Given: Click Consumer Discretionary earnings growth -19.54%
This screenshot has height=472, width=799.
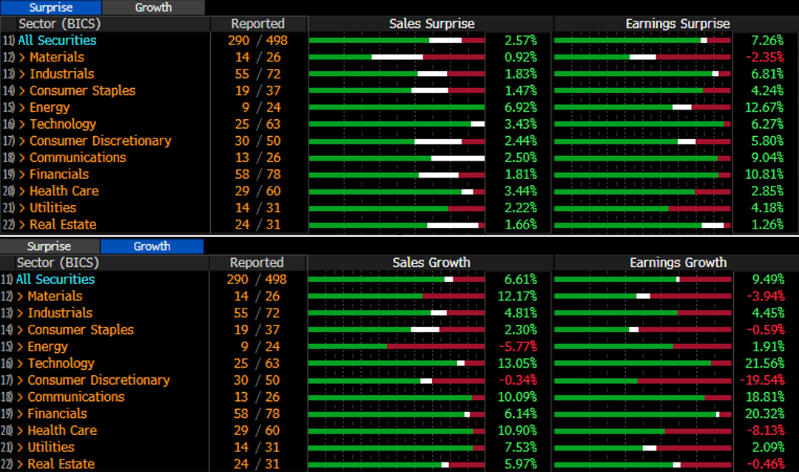Looking at the screenshot, I should click(x=762, y=380).
